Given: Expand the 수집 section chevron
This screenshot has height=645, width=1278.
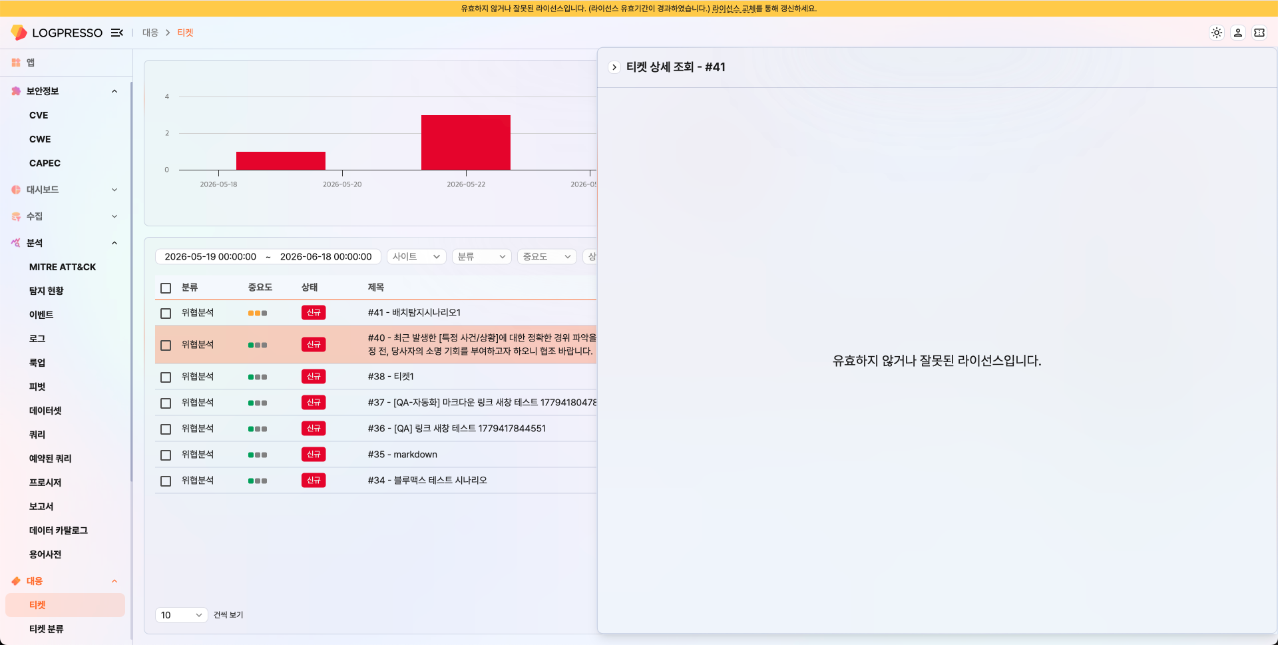Looking at the screenshot, I should 114,216.
